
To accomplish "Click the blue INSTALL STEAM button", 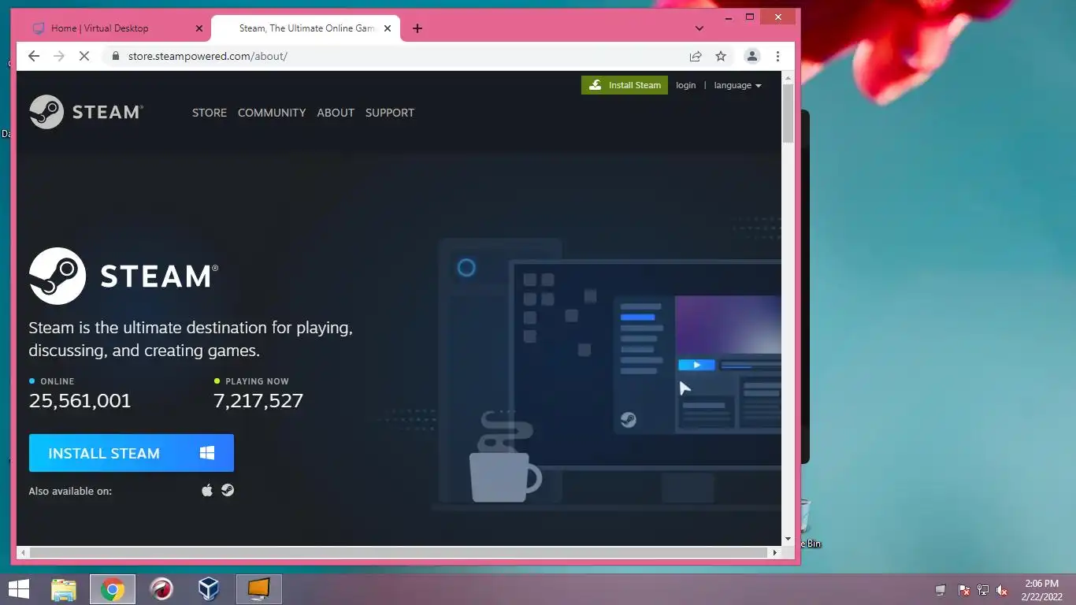I will click(132, 453).
